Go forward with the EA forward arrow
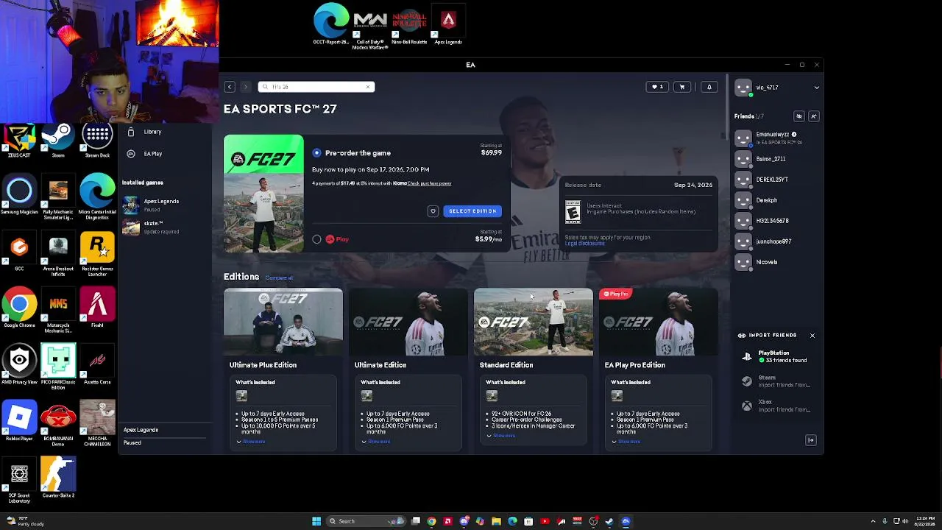Screen dimensions: 942x530 click(246, 87)
